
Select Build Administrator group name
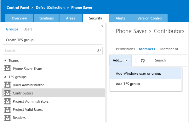[x=28, y=85]
